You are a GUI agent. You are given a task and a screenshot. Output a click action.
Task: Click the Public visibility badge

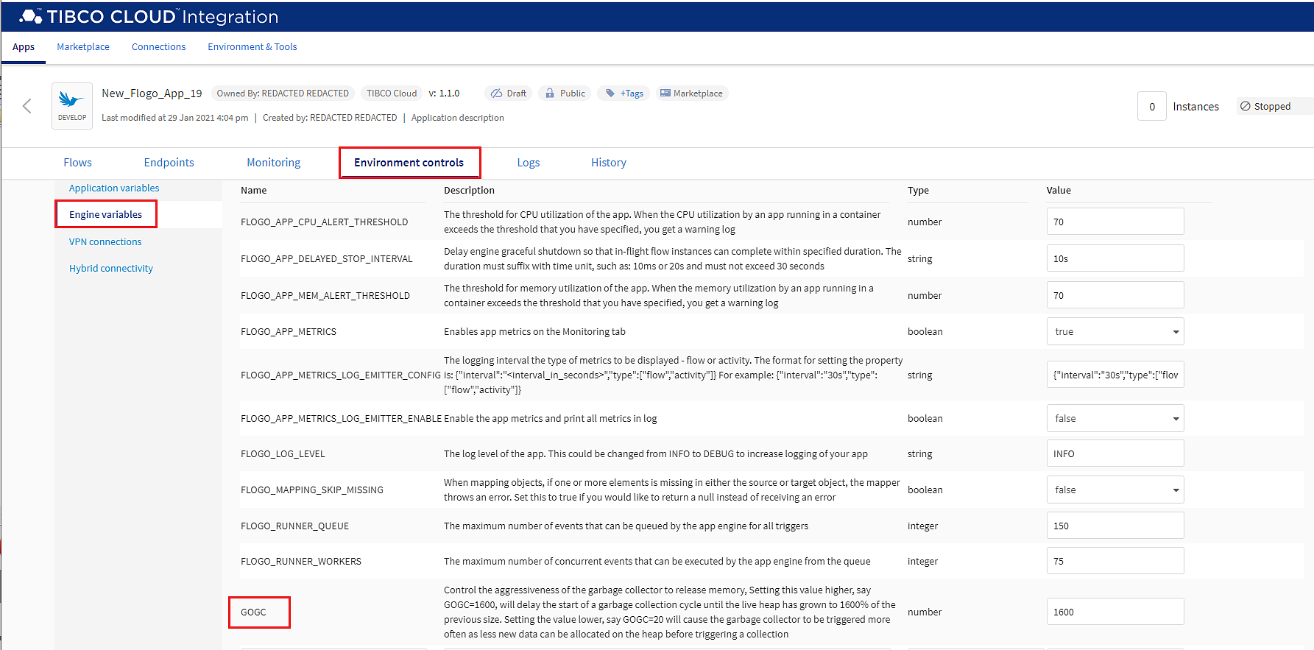(565, 93)
